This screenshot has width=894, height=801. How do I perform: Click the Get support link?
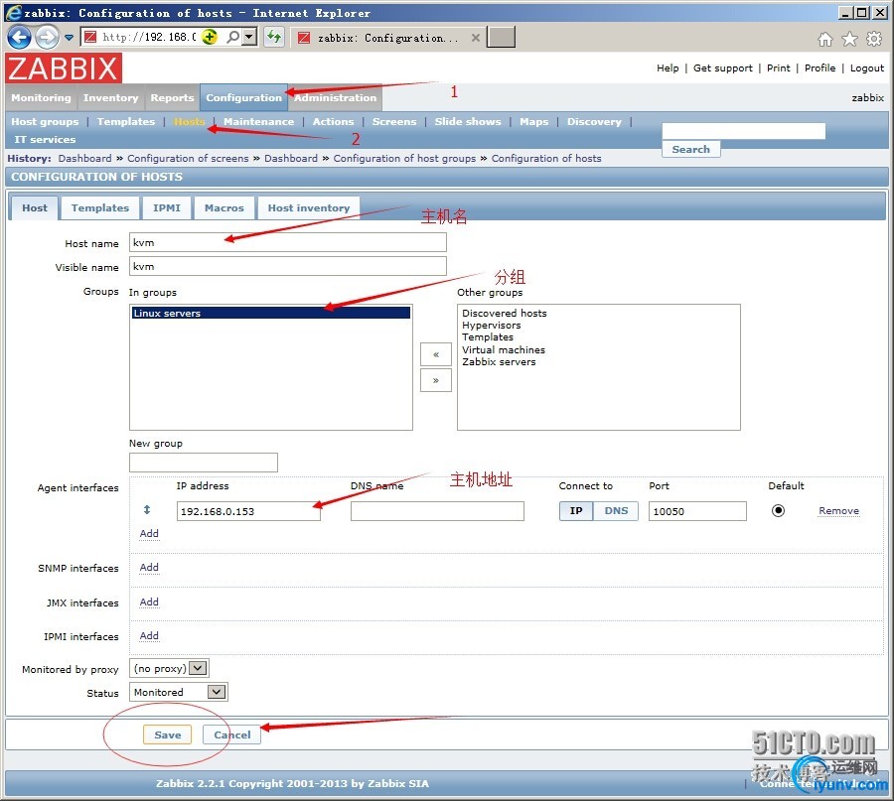[723, 68]
